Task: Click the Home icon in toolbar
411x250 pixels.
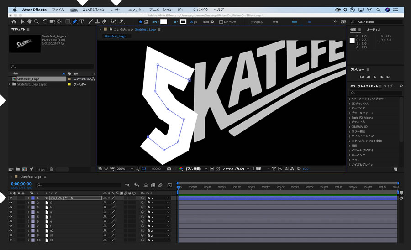Action: [14, 21]
